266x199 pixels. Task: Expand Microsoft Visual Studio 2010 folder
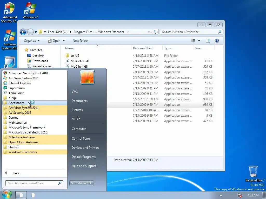[x=35, y=132]
